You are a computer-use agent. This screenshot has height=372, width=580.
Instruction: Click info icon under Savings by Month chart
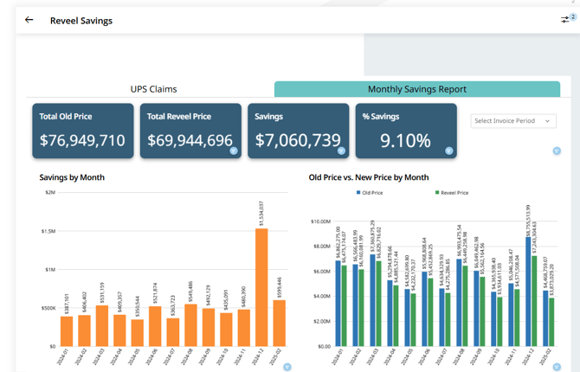(287, 367)
